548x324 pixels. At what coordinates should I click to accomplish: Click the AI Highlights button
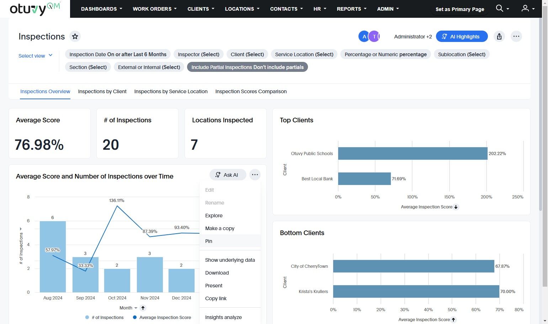pyautogui.click(x=462, y=36)
